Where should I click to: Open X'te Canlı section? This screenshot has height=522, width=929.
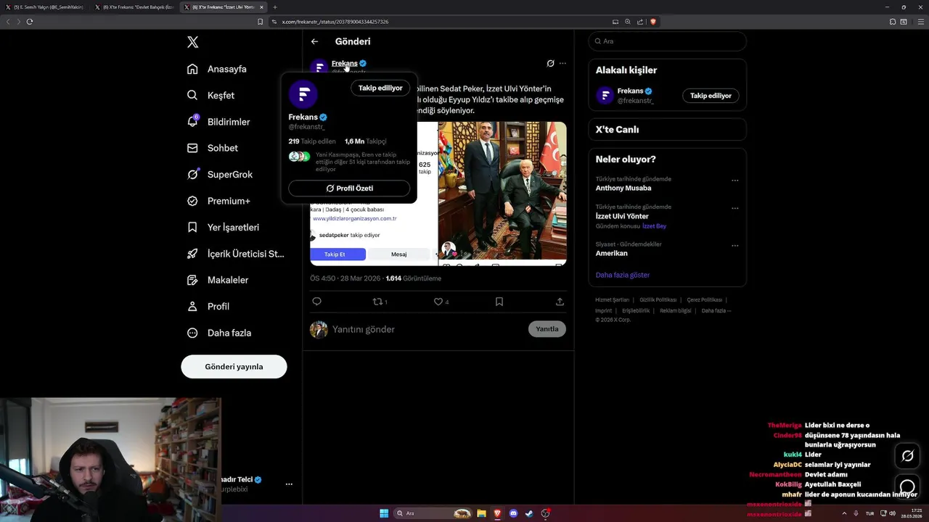pyautogui.click(x=667, y=130)
